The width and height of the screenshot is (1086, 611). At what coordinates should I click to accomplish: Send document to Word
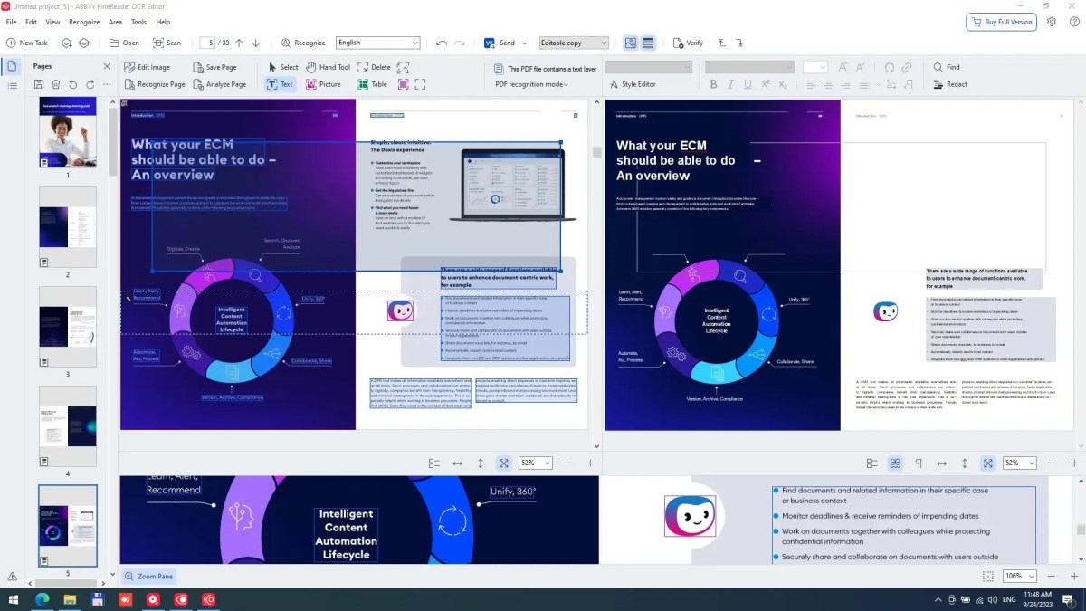pyautogui.click(x=500, y=43)
